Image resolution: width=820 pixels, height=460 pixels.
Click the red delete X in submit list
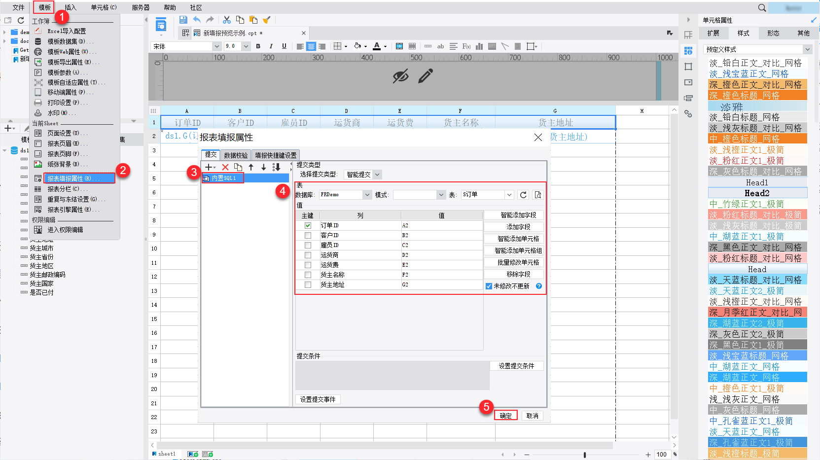225,167
